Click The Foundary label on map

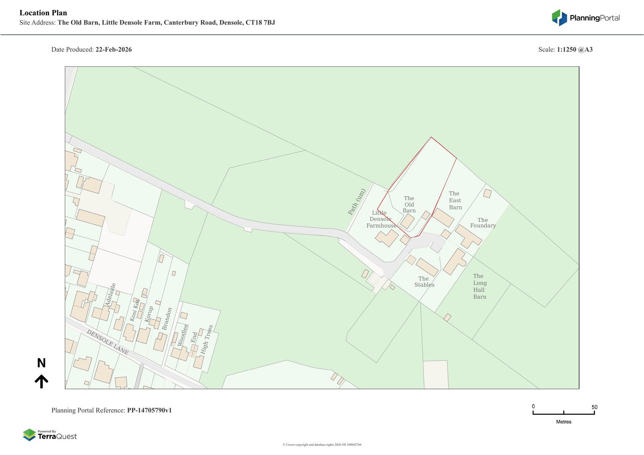(x=483, y=223)
